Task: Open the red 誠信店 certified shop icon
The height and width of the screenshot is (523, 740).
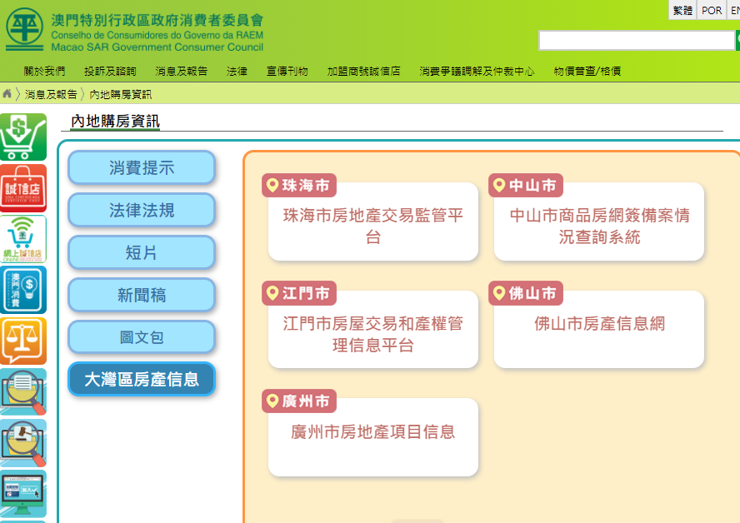Action: click(23, 188)
